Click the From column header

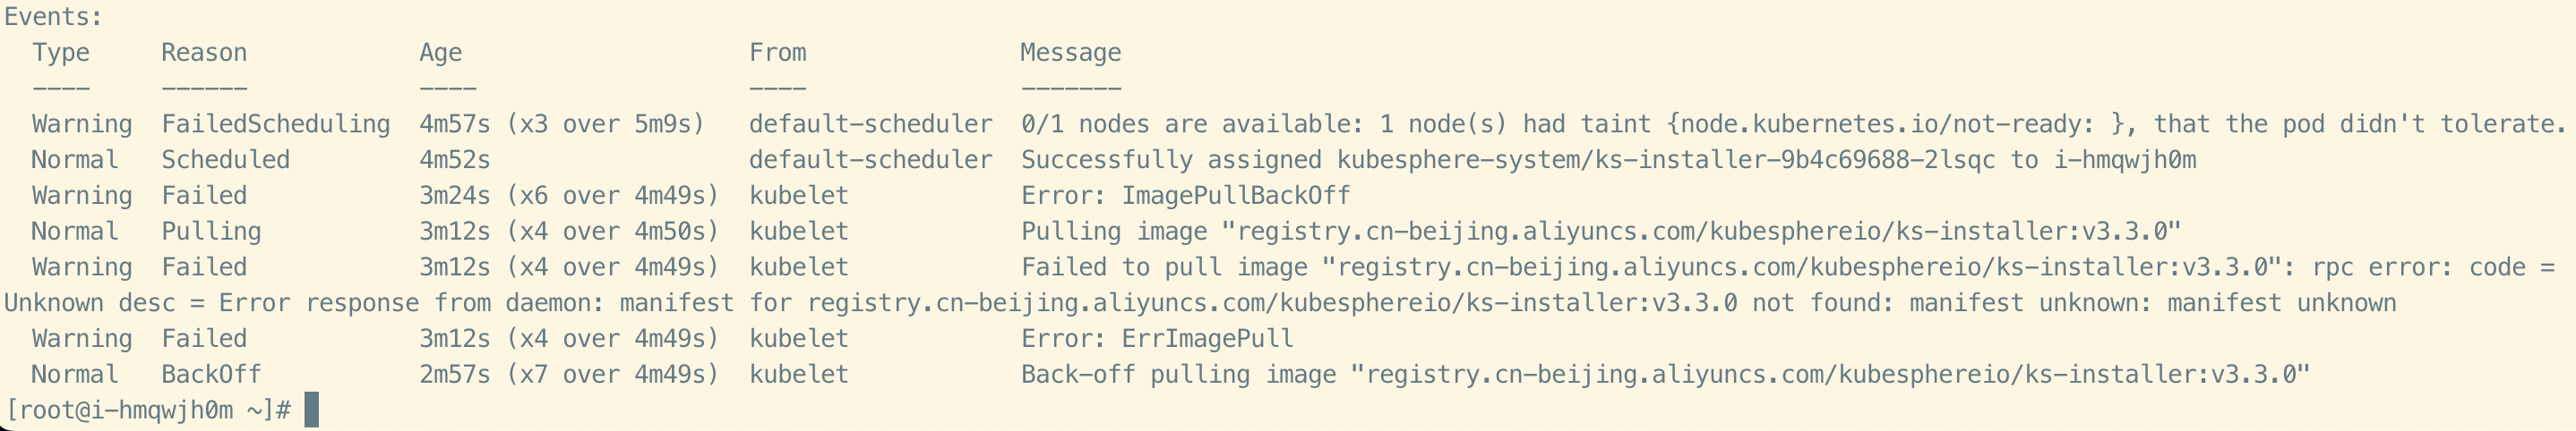point(778,53)
